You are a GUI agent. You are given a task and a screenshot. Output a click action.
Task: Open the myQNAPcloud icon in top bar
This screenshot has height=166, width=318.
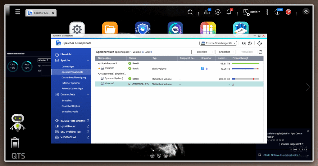pos(306,12)
